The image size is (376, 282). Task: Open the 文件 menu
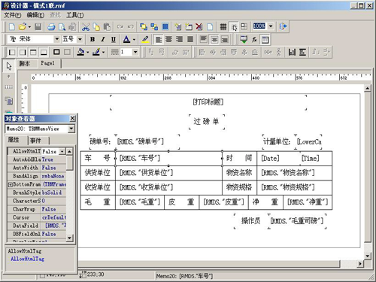pos(12,15)
